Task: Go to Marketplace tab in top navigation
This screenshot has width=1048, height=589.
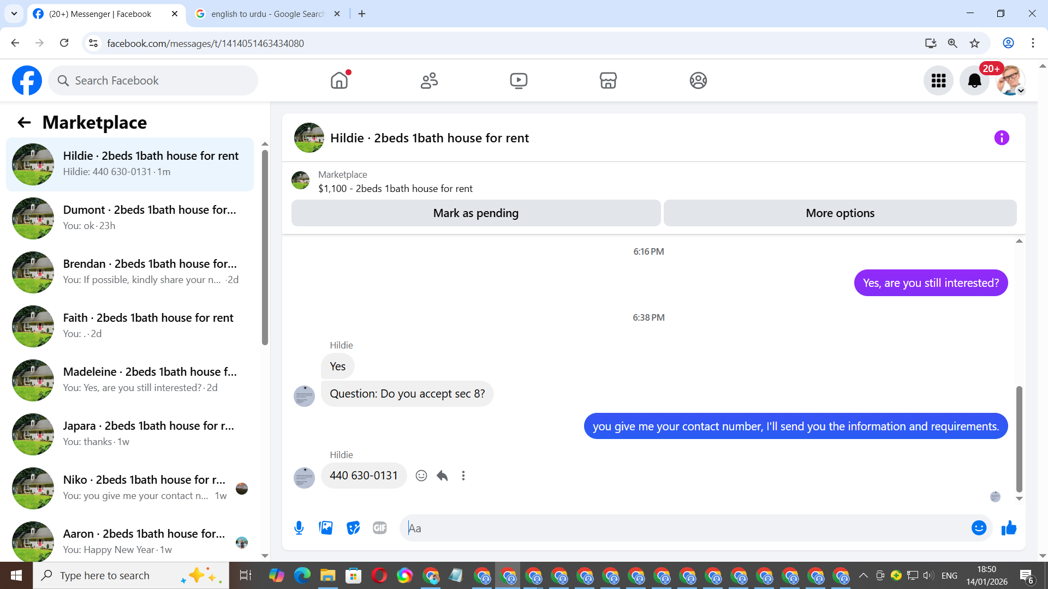Action: pos(608,81)
